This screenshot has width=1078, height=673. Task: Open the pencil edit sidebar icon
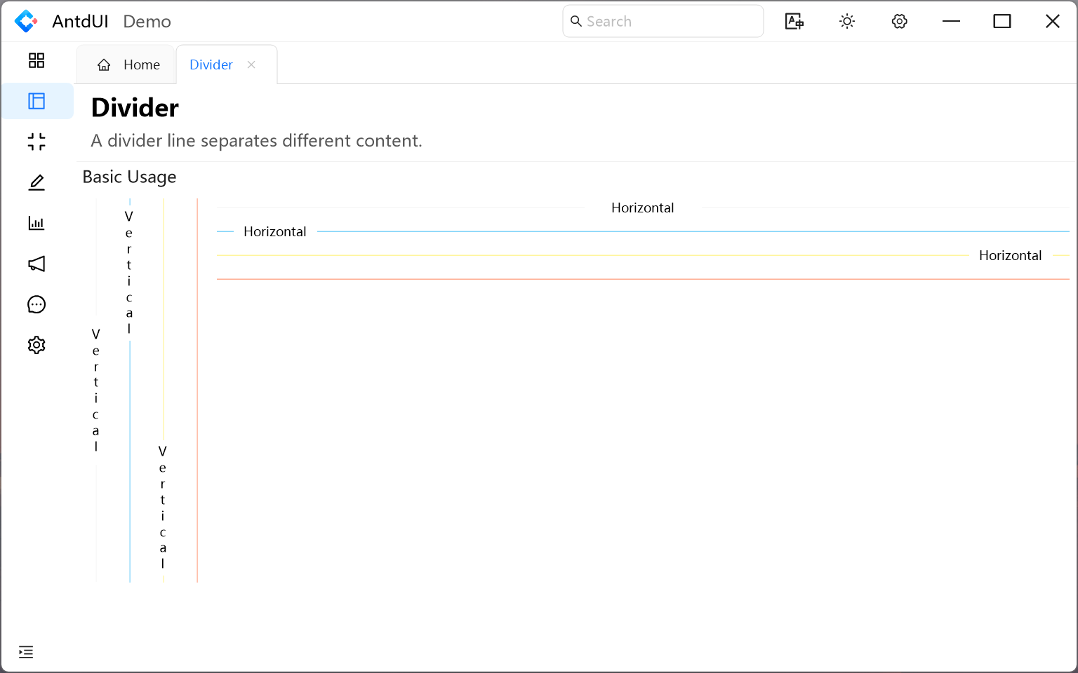pos(36,183)
